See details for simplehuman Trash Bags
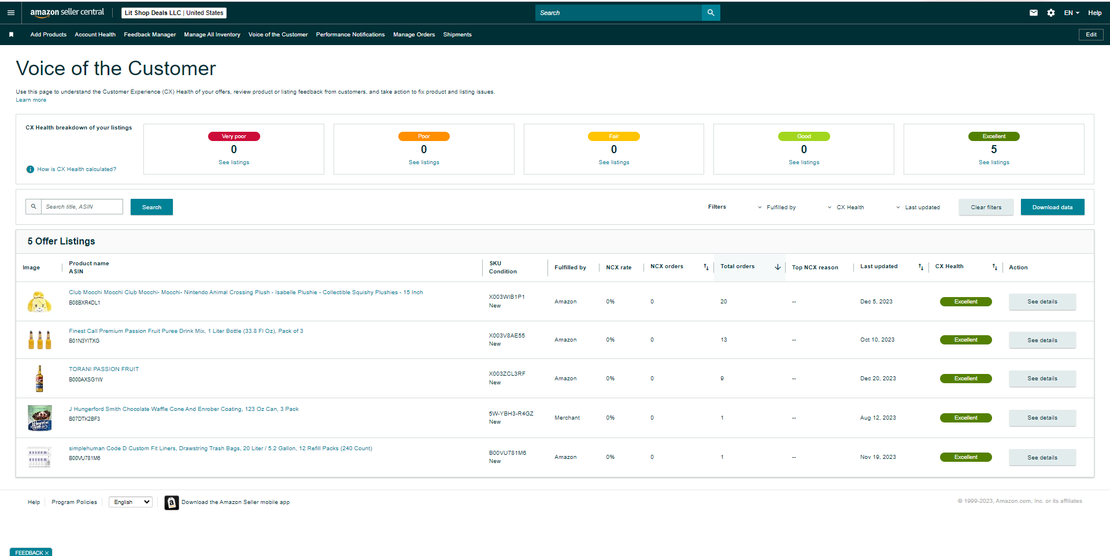The height and width of the screenshot is (556, 1110). coord(1042,458)
